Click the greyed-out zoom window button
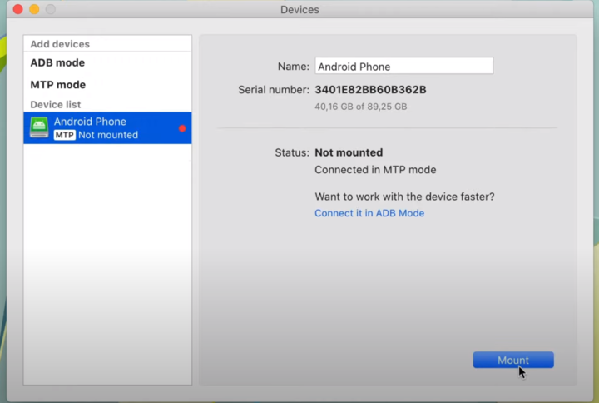This screenshot has height=403, width=599. pyautogui.click(x=51, y=9)
